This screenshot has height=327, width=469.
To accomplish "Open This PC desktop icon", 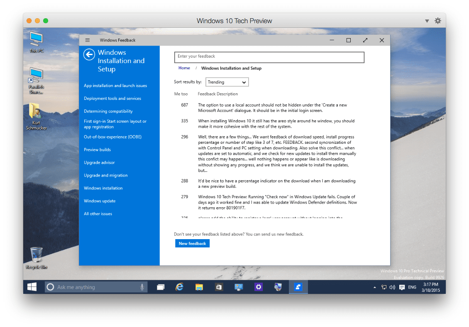I will (x=36, y=42).
